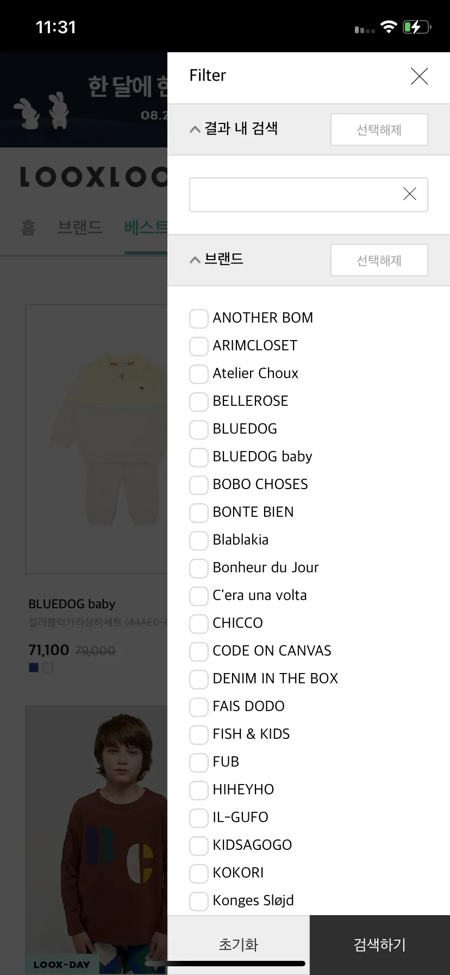The image size is (450, 975).
Task: Click 선택해제 button in 브랜드 header
Action: 379,260
